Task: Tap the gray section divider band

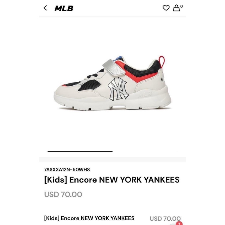Action: (112, 160)
